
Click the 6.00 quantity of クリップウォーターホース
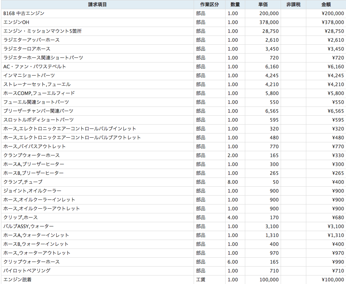pos(235,262)
